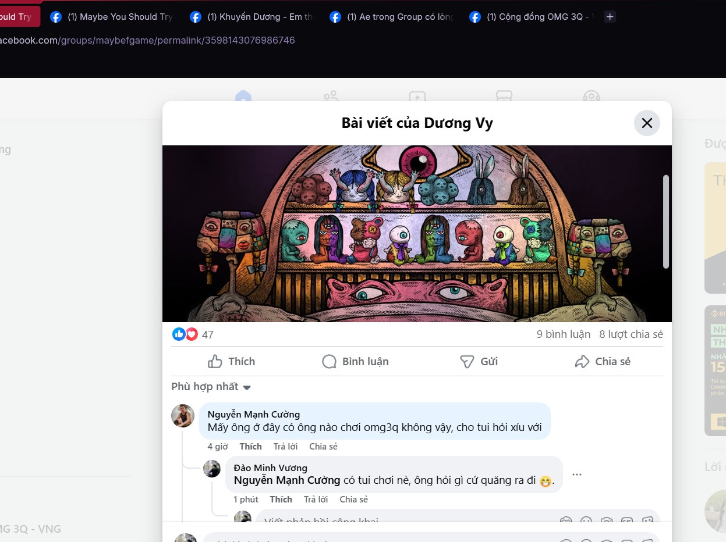Switch to '(1) Khuyển Dương' tab
This screenshot has width=726, height=542.
[x=252, y=17]
